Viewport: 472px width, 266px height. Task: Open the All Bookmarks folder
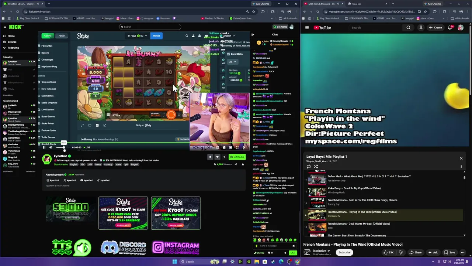point(288,18)
